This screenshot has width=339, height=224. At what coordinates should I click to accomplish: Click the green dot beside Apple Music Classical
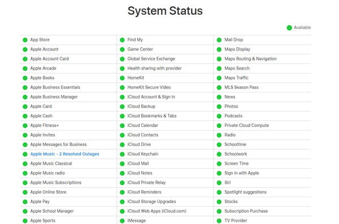click(25, 164)
